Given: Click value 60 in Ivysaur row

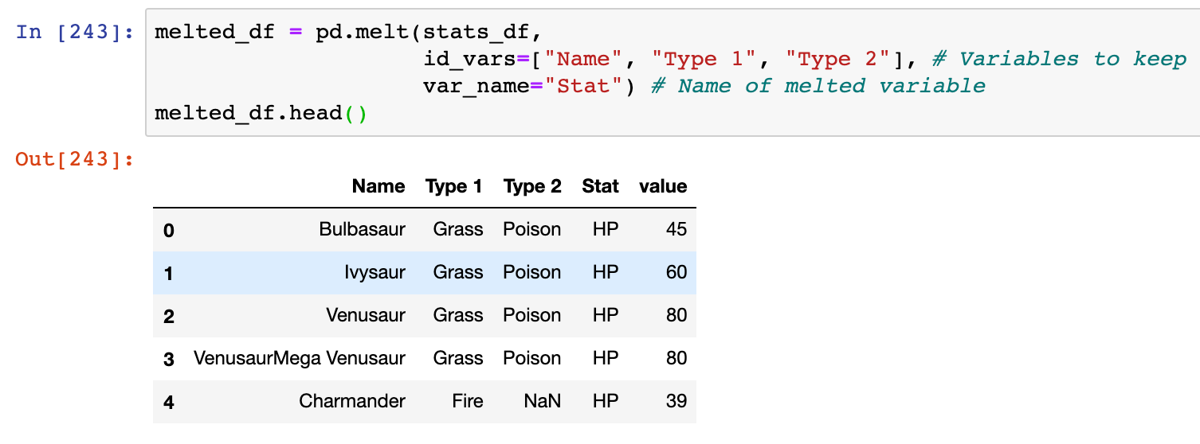Looking at the screenshot, I should click(676, 272).
